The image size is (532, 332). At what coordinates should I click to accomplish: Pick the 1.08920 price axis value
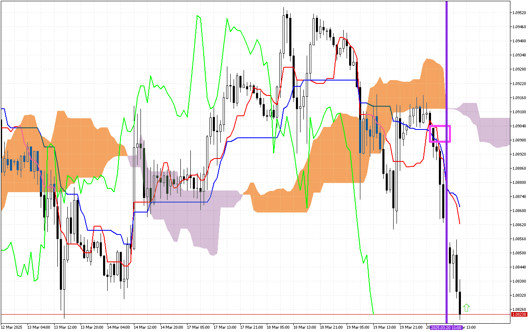pyautogui.click(x=520, y=154)
